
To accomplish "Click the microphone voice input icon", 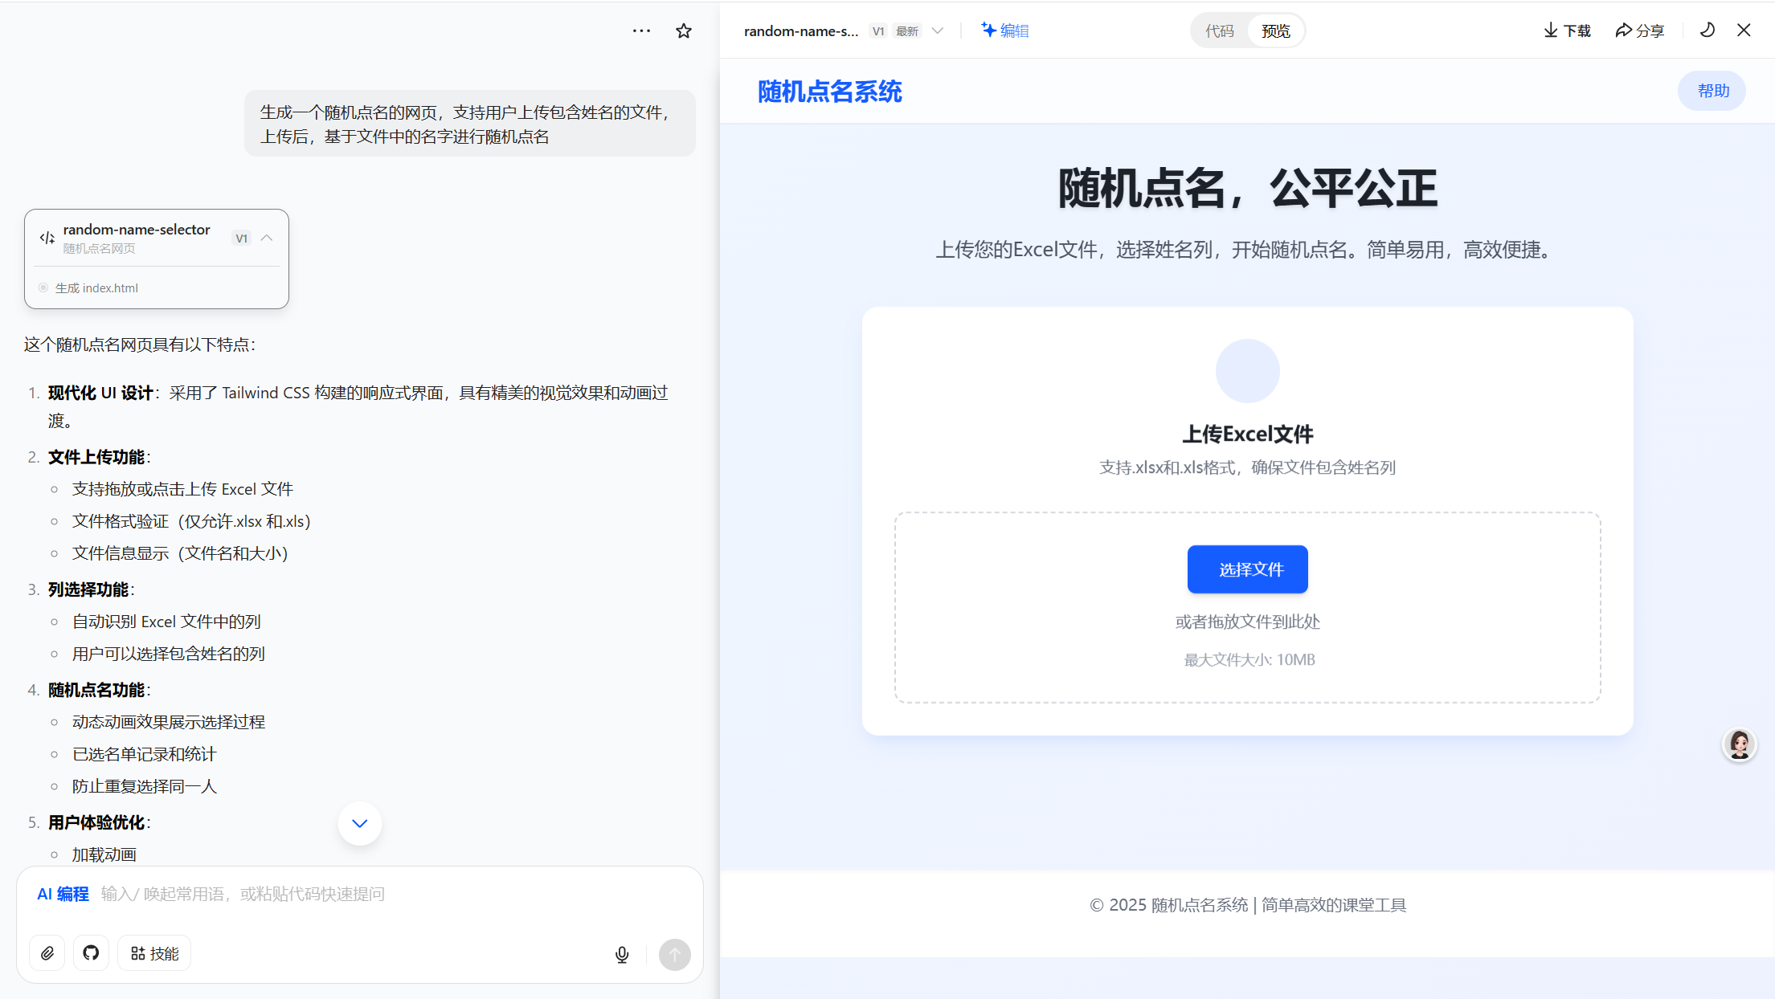I will (x=622, y=954).
